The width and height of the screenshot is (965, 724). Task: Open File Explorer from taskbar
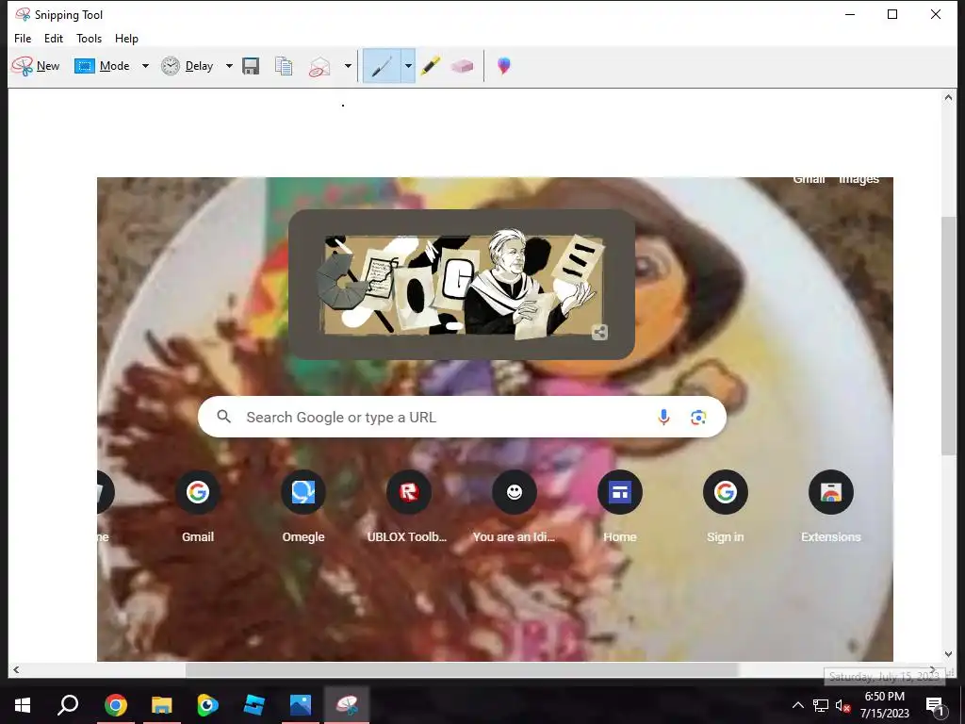(x=161, y=705)
